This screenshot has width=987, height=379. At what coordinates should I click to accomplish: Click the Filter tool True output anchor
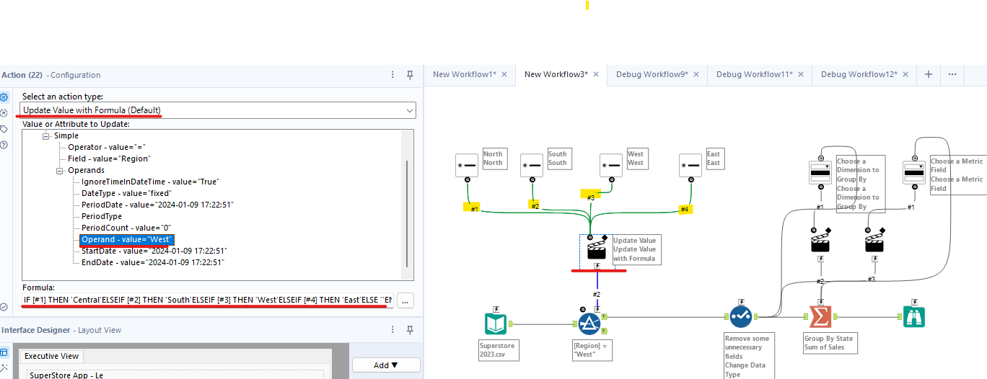[604, 316]
